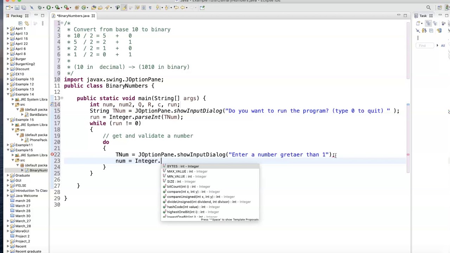Screen dimensions: 450x253
Task: Collapse main method fold on line 13
Action: click(x=62, y=98)
